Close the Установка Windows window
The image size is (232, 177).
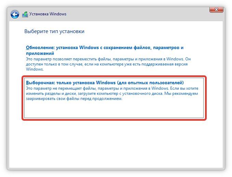(x=216, y=10)
